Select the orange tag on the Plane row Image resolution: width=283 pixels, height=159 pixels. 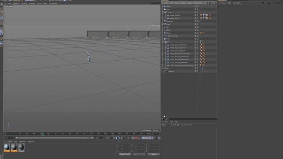pyautogui.click(x=201, y=33)
